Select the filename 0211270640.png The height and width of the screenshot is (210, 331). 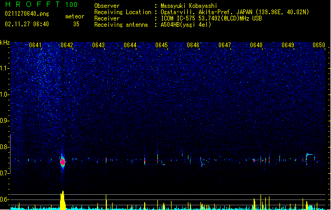(x=27, y=14)
